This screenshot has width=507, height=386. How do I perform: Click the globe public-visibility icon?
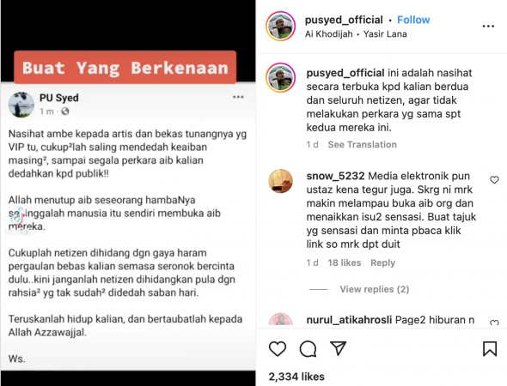coord(65,112)
